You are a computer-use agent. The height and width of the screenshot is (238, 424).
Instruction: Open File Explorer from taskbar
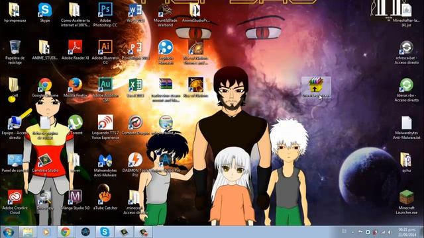(x=27, y=232)
